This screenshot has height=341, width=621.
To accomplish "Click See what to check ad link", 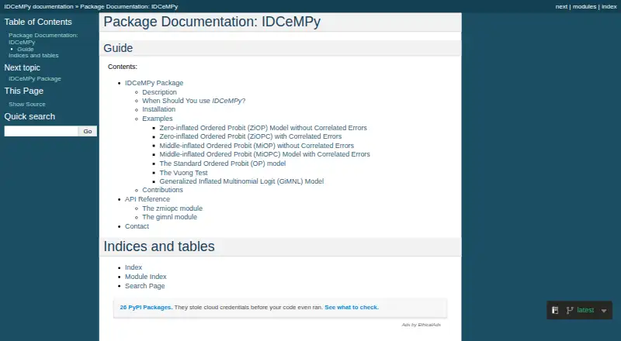I will 352,308.
